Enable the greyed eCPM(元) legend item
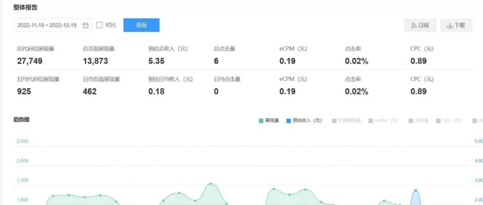 coord(383,121)
